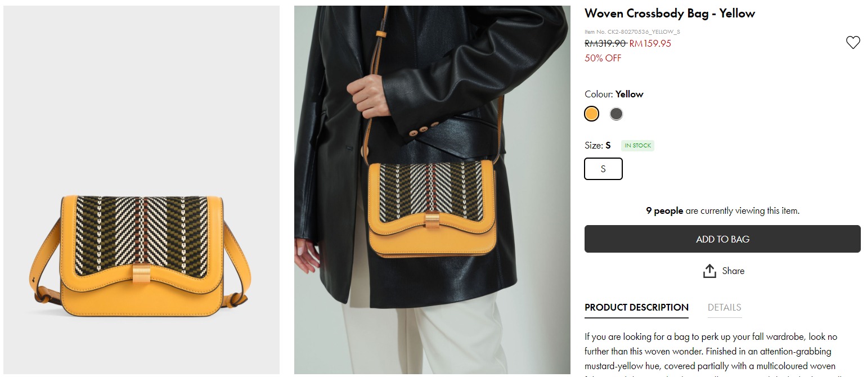The width and height of the screenshot is (867, 377).
Task: Switch to the DETAILS tab
Action: (x=724, y=307)
